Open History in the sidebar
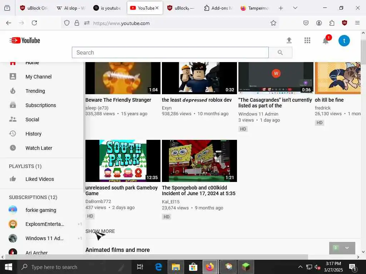Image resolution: width=366 pixels, height=274 pixels. click(x=33, y=134)
